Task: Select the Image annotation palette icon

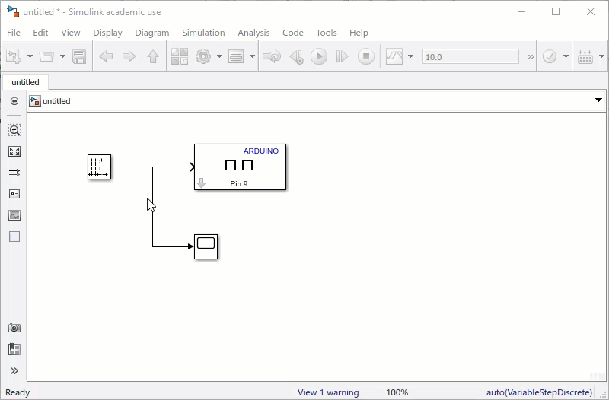Action: pos(14,215)
